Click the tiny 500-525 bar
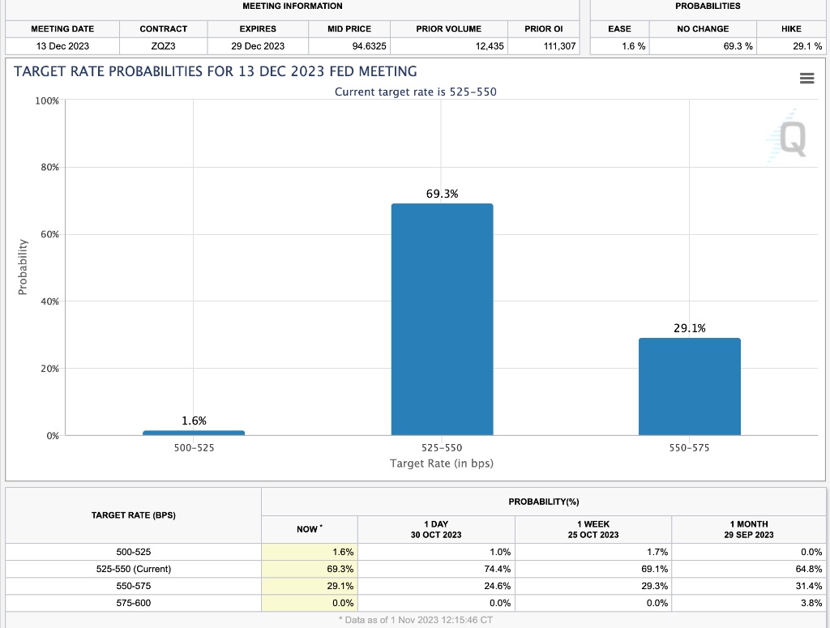 pyautogui.click(x=194, y=433)
